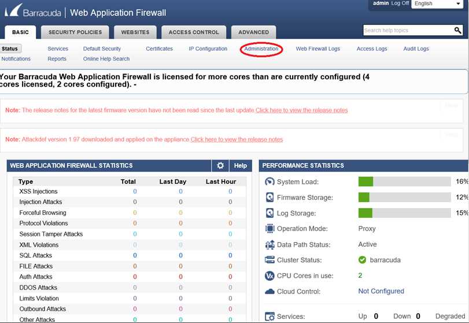The image size is (469, 323).
Task: Open the ACCESS CONTROL tab
Action: [x=194, y=32]
